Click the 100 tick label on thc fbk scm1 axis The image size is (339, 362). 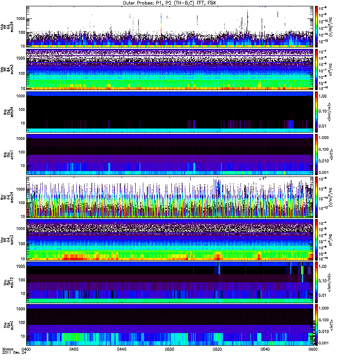coord(21,322)
